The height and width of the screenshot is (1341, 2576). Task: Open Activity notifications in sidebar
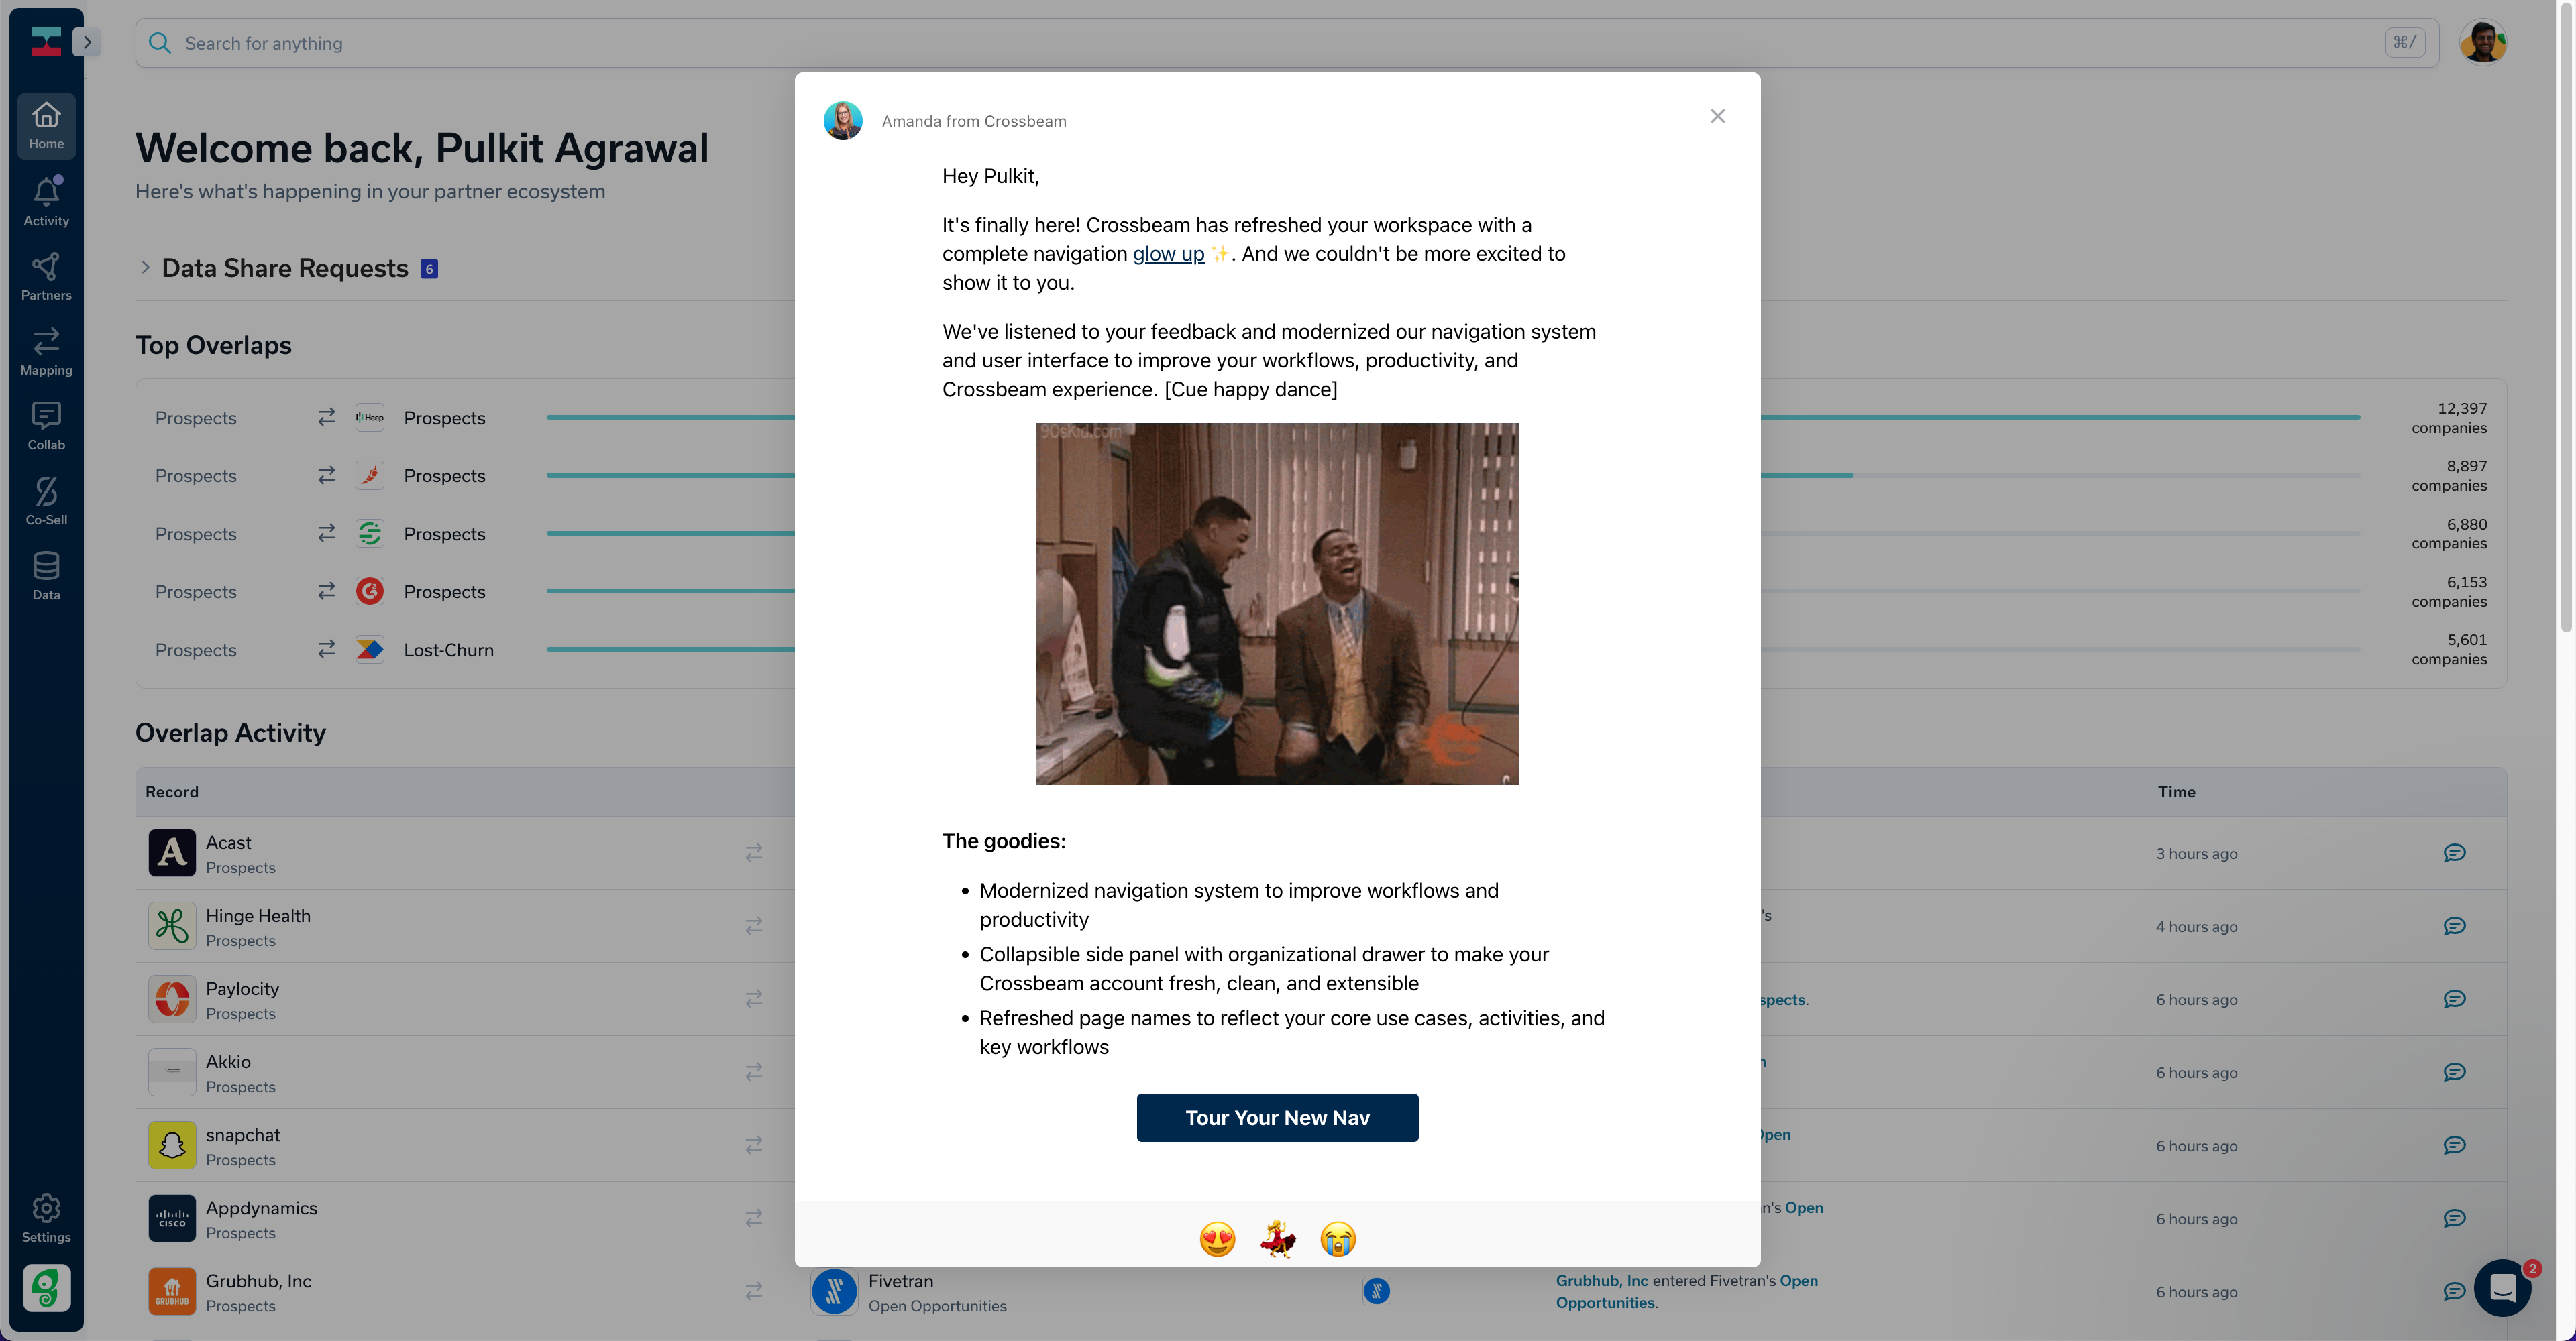pyautogui.click(x=46, y=202)
